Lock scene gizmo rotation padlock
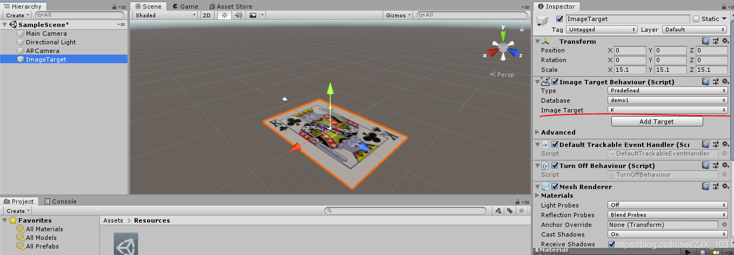The width and height of the screenshot is (734, 255). (x=522, y=28)
